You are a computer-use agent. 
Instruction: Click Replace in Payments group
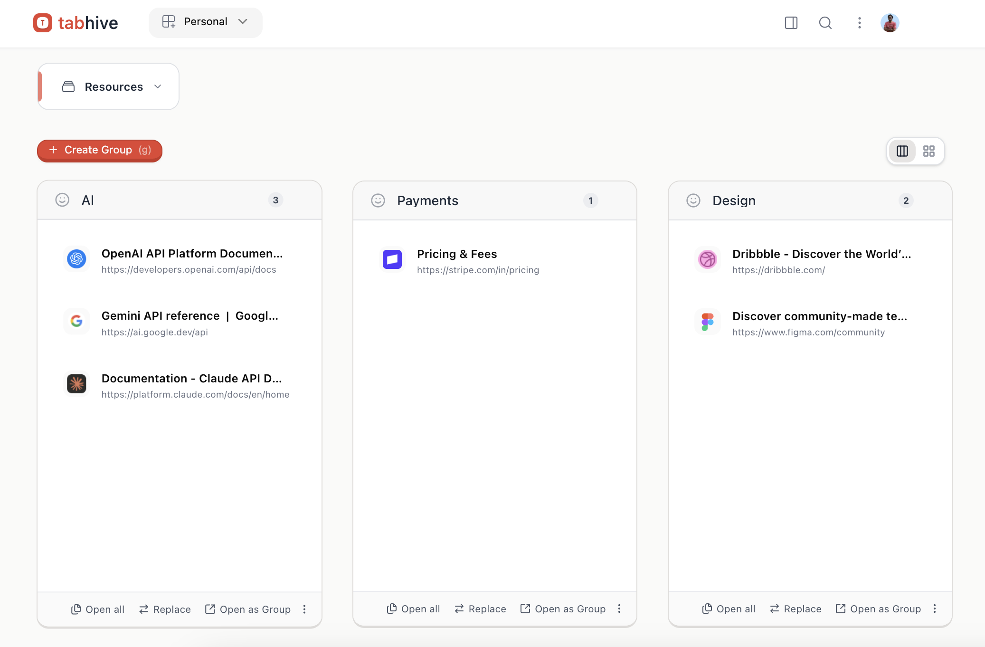click(480, 609)
